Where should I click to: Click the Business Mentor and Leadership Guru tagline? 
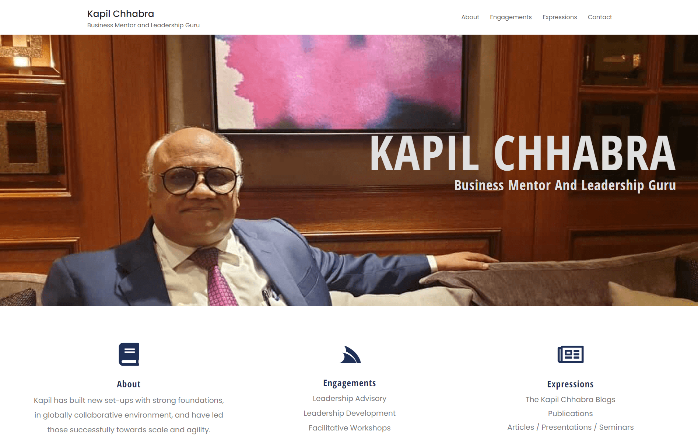click(x=143, y=25)
